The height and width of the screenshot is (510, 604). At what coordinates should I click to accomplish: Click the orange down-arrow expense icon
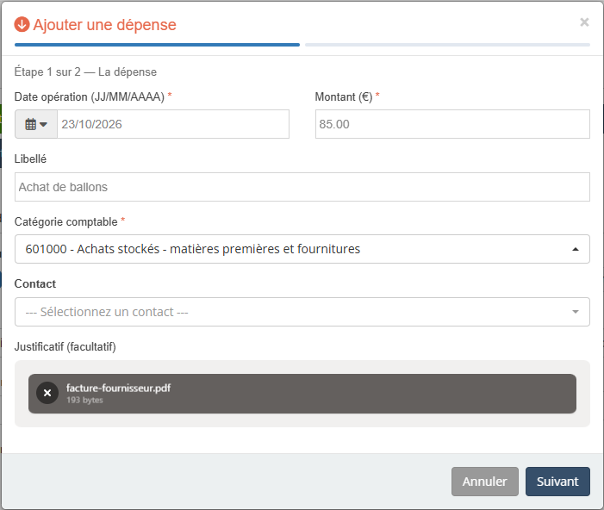pos(22,24)
